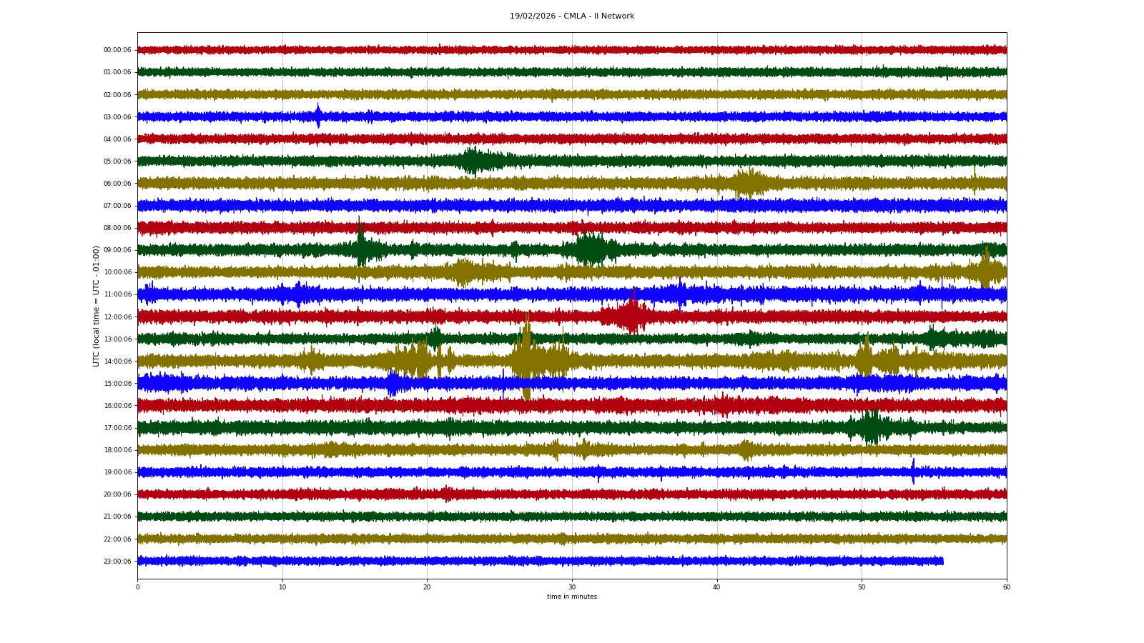Click the large 14:00:06 olive event near minute 27
Viewport: 1144px width, 643px height.
point(527,357)
